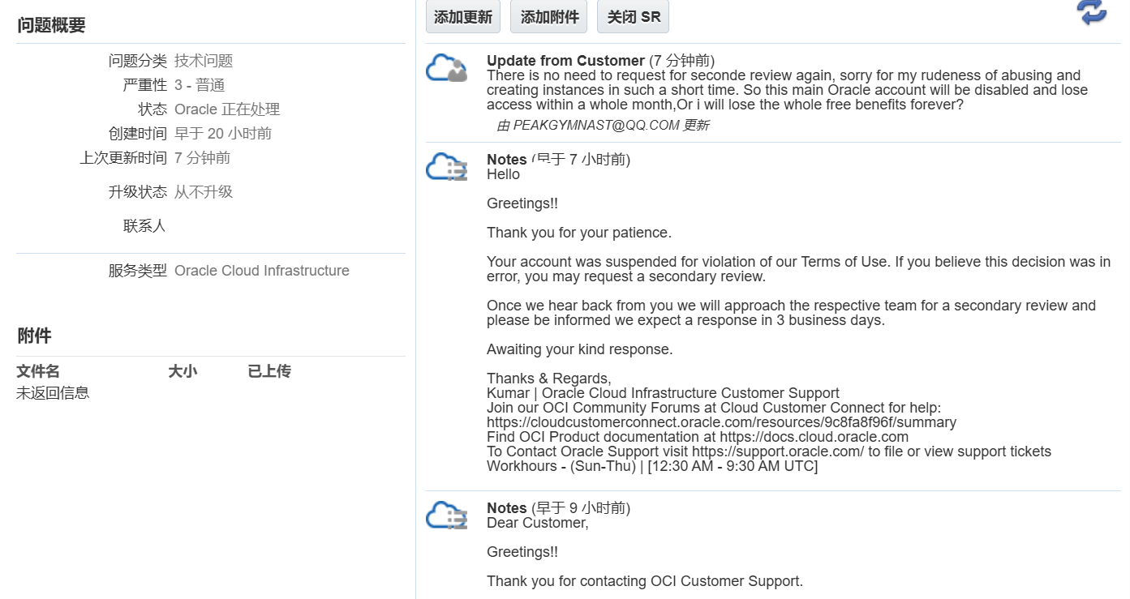Click the 附件 section heading
Image resolution: width=1130 pixels, height=599 pixels.
coord(34,336)
